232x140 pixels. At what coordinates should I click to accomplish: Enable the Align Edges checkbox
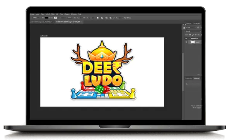[123, 18]
